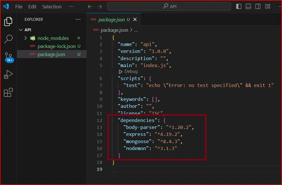282x185 pixels.
Task: Close the package.json editor tab
Action: (135, 20)
